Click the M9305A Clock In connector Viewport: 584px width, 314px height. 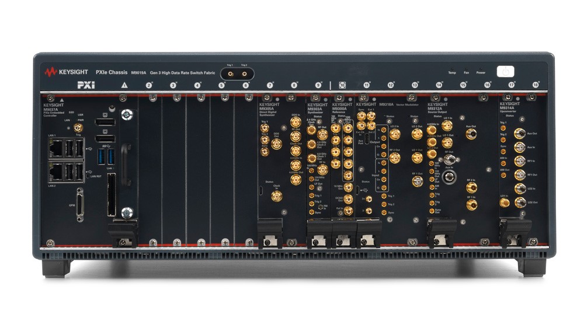[276, 196]
